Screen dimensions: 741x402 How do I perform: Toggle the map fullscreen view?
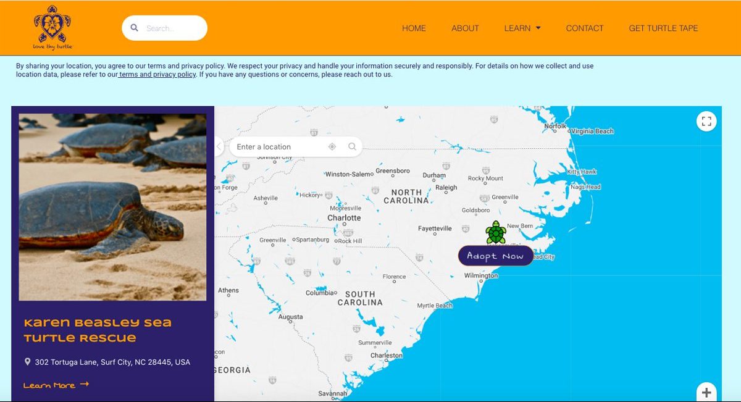706,121
